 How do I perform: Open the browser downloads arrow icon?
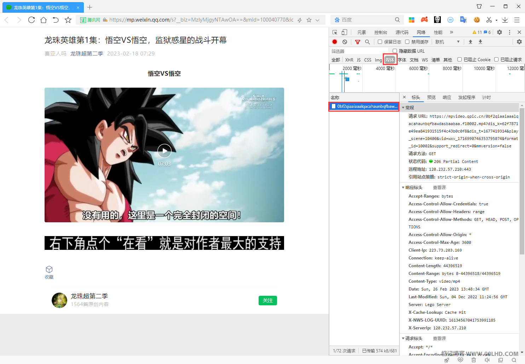[505, 20]
